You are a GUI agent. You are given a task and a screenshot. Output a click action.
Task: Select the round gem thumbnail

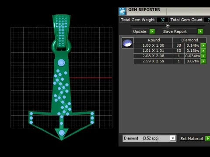tap(127, 43)
